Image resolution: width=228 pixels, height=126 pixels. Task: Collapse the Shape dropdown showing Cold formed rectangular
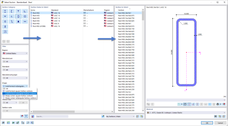pos(15,86)
